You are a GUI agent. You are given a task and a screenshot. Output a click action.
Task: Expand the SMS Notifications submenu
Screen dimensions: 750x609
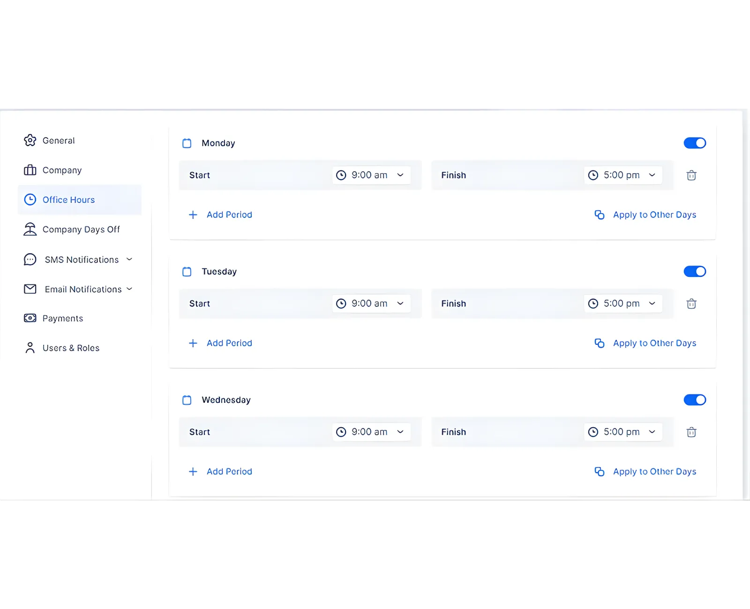click(x=82, y=260)
